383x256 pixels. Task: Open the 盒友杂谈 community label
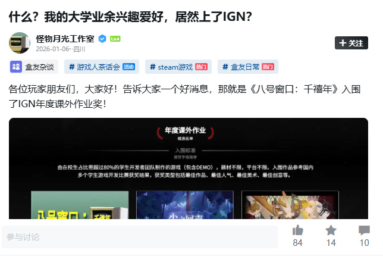34,67
